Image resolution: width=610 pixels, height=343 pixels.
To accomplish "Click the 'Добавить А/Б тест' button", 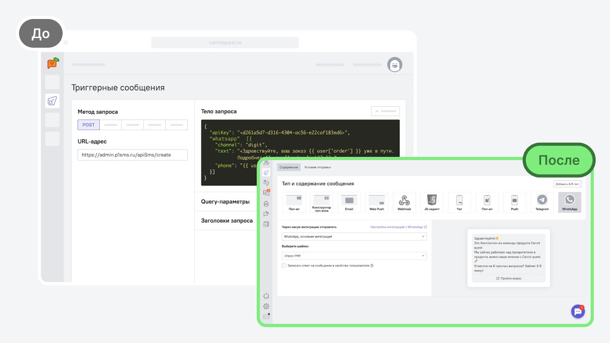I will point(567,184).
